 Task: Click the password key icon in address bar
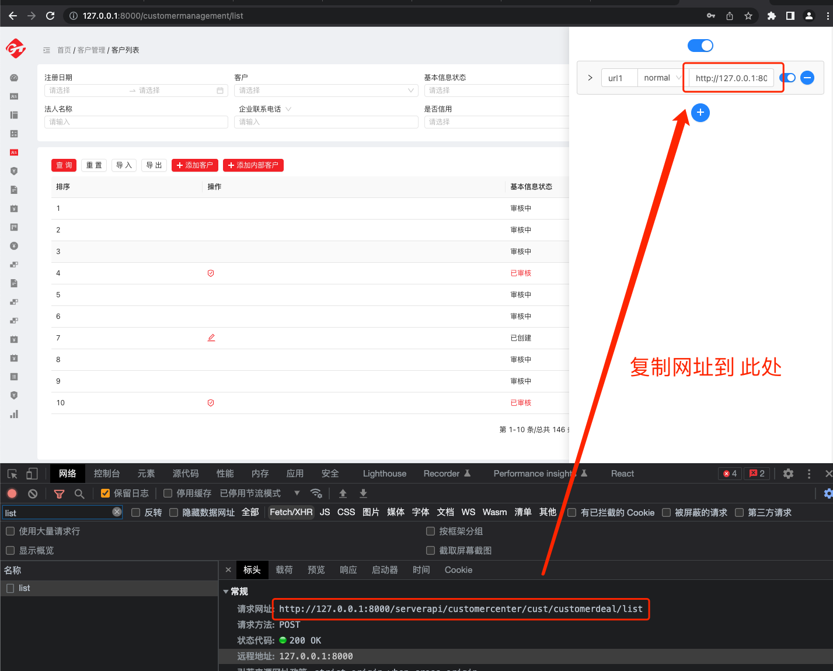tap(711, 16)
